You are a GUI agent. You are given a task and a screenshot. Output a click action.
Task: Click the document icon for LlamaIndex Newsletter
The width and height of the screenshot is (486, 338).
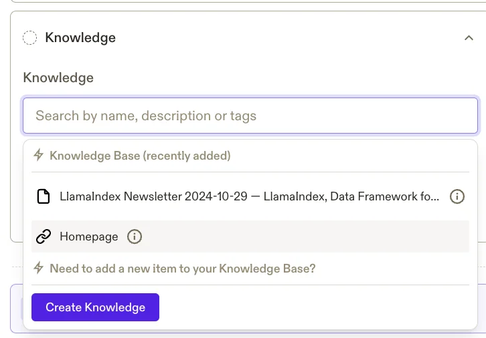pos(44,196)
